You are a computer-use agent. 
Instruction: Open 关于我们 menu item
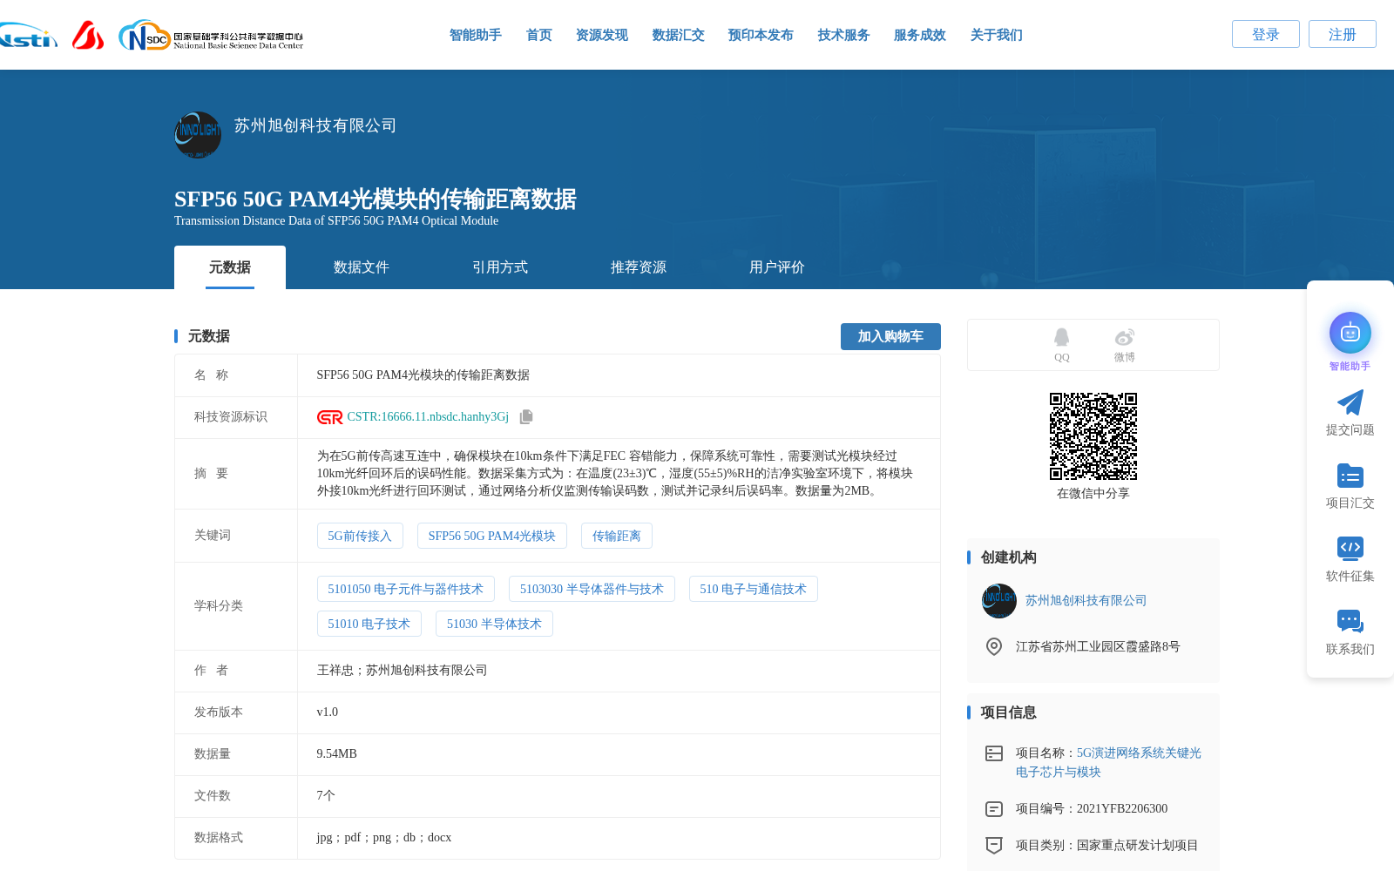coord(996,35)
